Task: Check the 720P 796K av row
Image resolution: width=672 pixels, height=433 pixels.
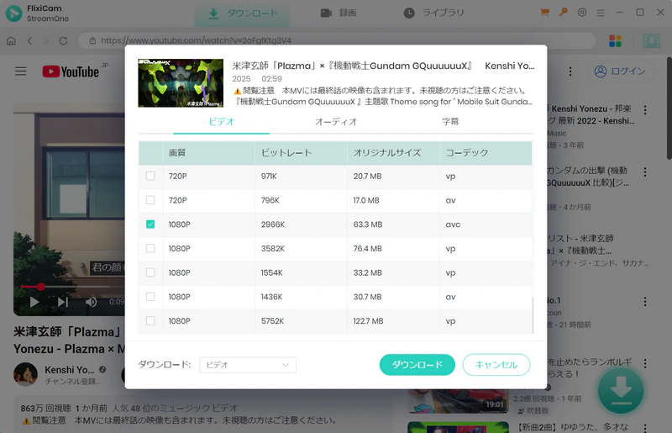Action: [x=150, y=200]
